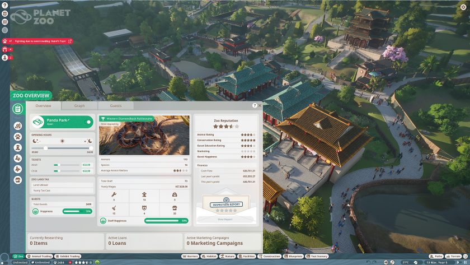Switch to the Overview tab
The width and height of the screenshot is (470, 265).
(43, 106)
